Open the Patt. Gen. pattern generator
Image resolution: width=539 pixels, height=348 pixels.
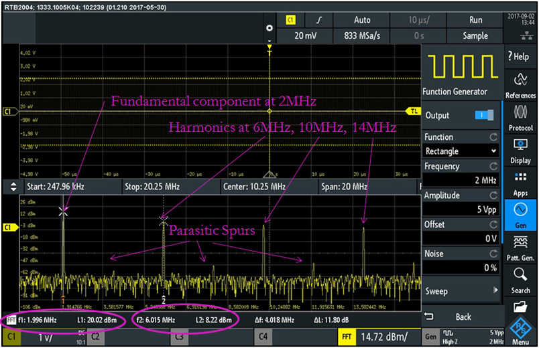coord(520,246)
